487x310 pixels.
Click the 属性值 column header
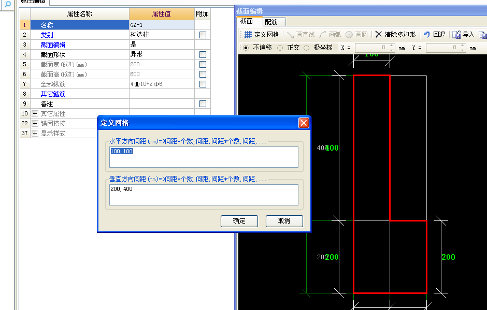(162, 14)
